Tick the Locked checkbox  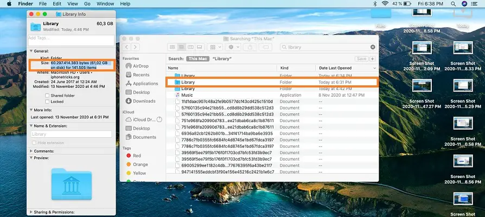coord(47,101)
